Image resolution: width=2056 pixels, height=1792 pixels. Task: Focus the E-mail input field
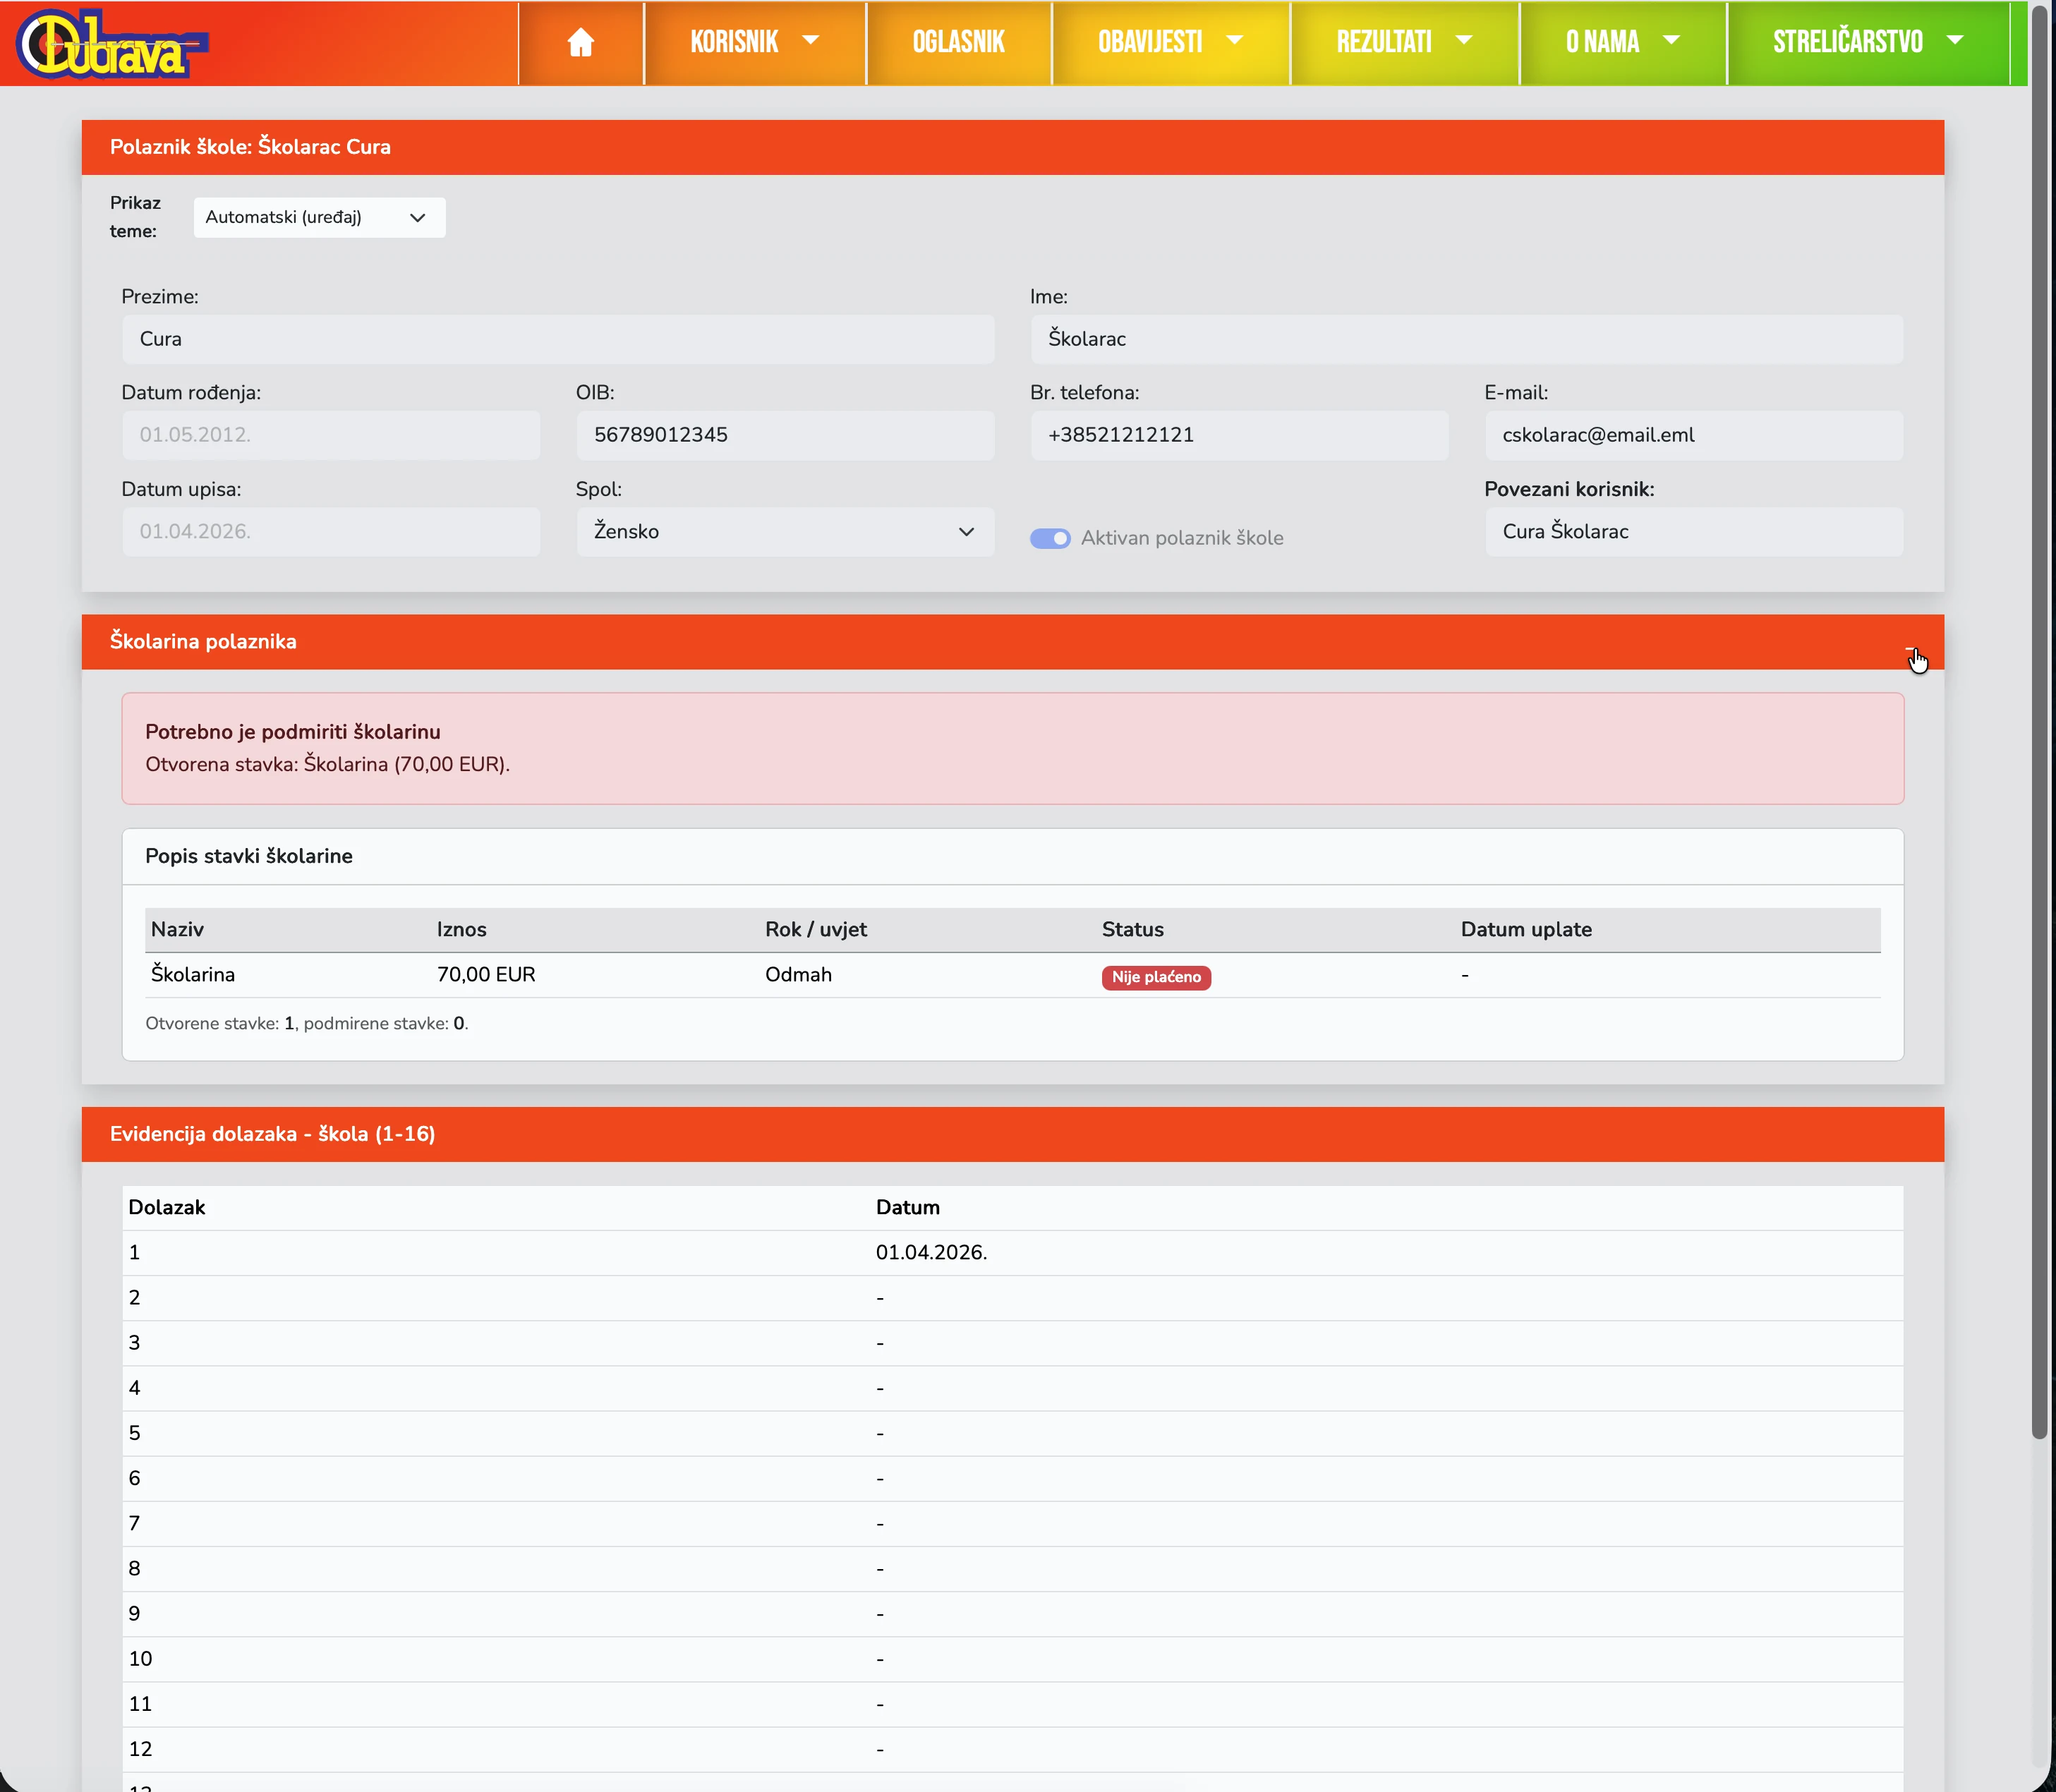(x=1693, y=435)
